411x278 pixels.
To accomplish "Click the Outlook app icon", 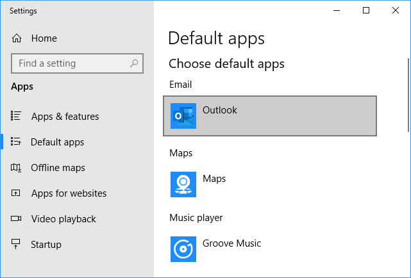I will click(183, 116).
